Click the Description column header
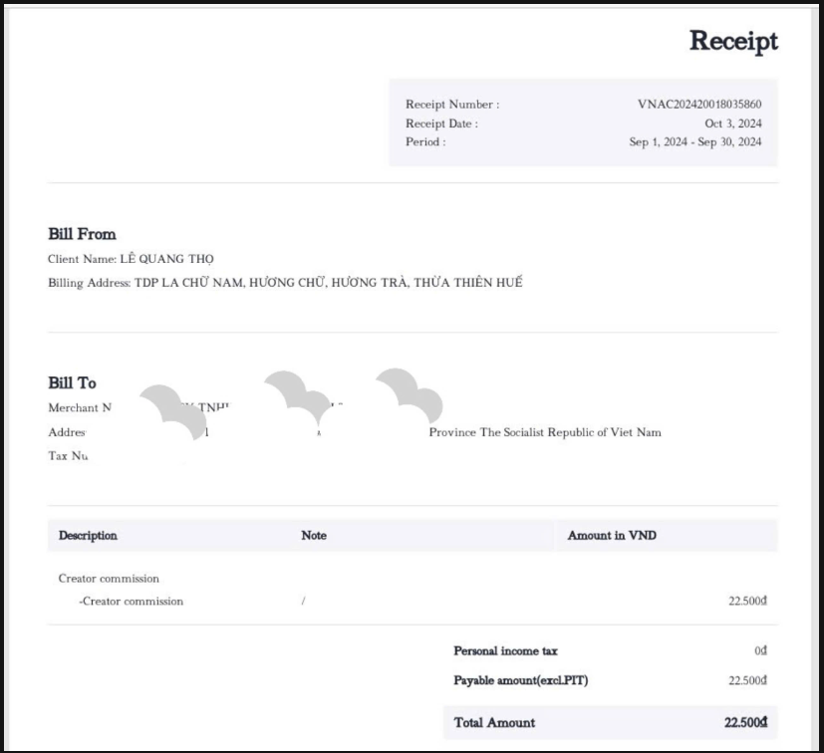 tap(88, 536)
